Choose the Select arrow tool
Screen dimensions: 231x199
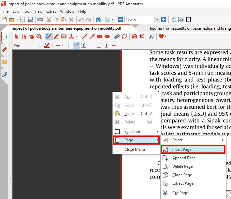17,36
